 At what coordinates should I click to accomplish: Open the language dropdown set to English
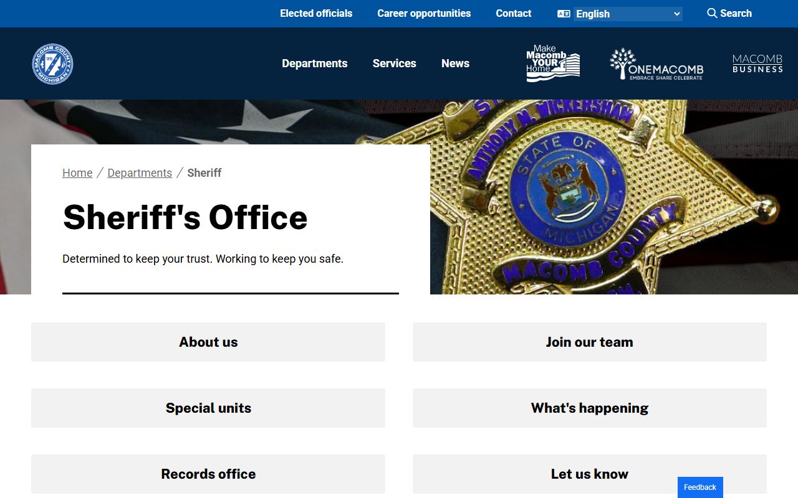(628, 14)
